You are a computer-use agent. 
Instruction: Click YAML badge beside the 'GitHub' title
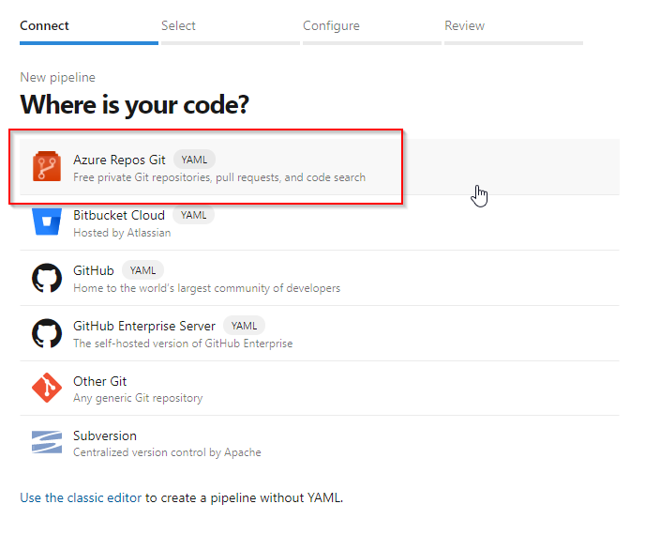coord(142,270)
